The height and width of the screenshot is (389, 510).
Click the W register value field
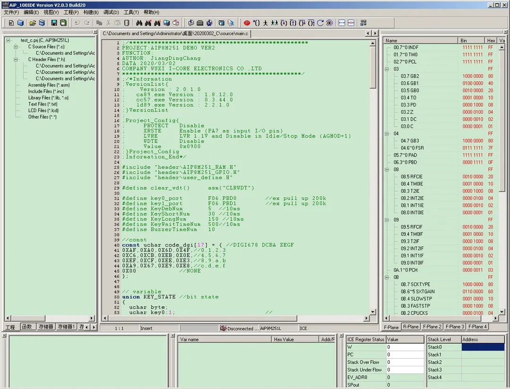[405, 347]
